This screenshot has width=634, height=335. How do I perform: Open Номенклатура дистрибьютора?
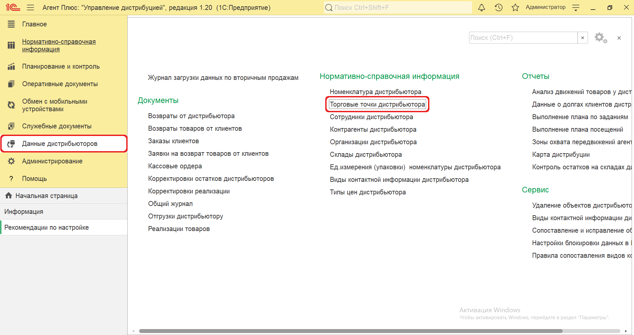tap(376, 92)
